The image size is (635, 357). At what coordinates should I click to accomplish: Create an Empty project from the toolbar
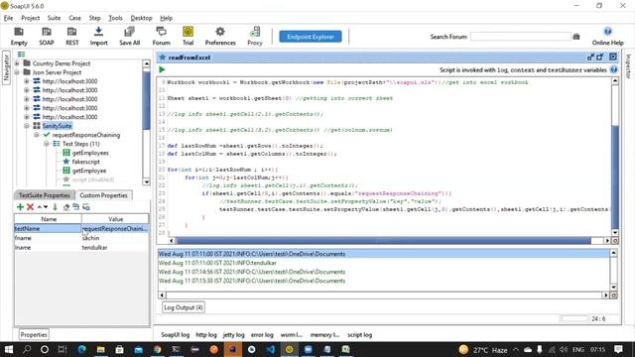pyautogui.click(x=19, y=36)
